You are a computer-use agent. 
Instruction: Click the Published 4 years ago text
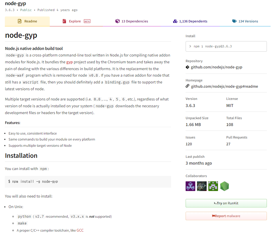[x=57, y=10]
